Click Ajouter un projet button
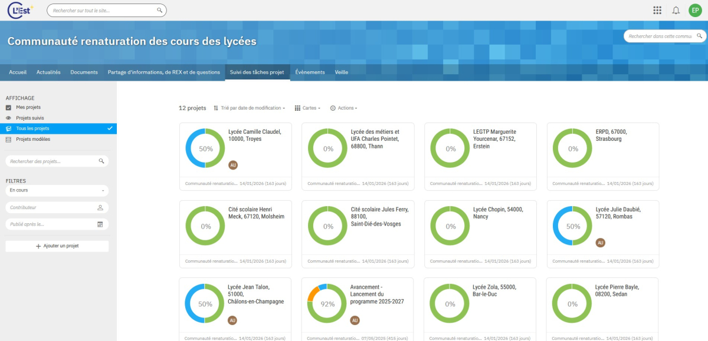 click(57, 246)
